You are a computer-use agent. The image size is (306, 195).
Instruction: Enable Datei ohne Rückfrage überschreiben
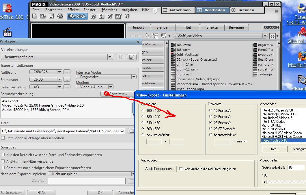[3, 138]
